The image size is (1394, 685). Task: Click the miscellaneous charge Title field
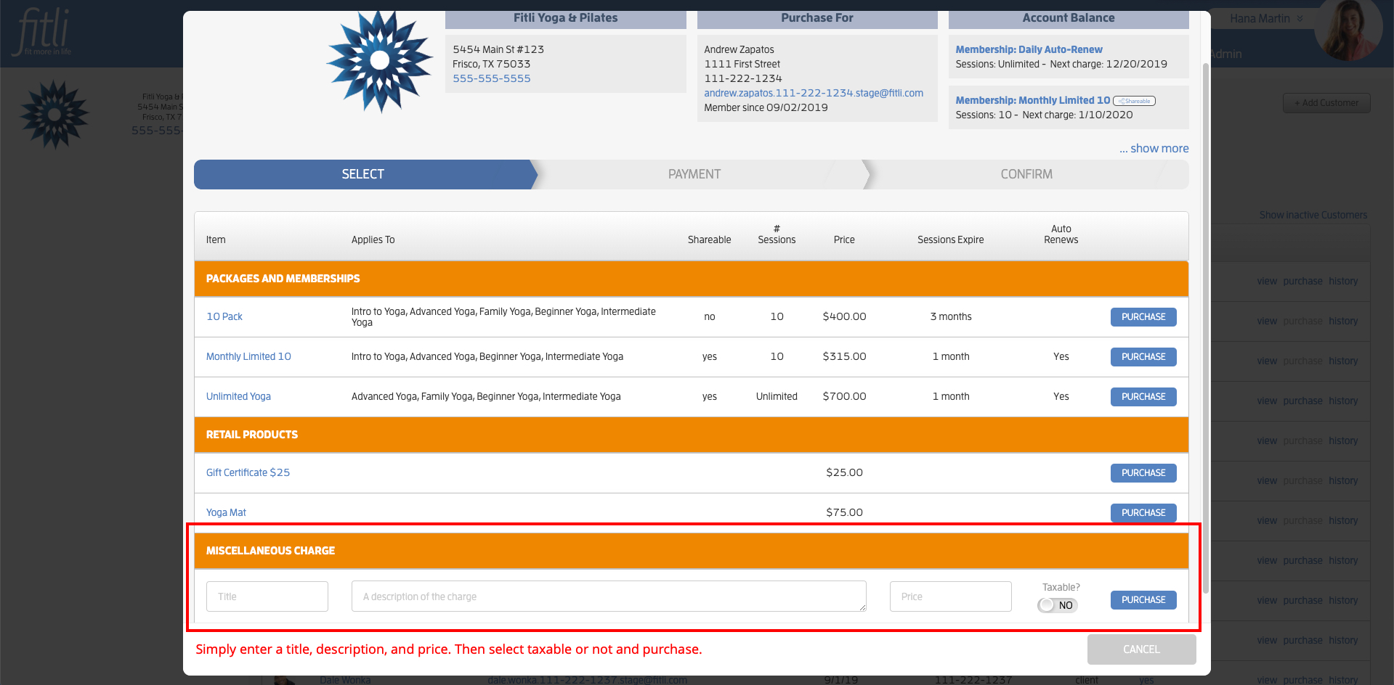pos(267,596)
